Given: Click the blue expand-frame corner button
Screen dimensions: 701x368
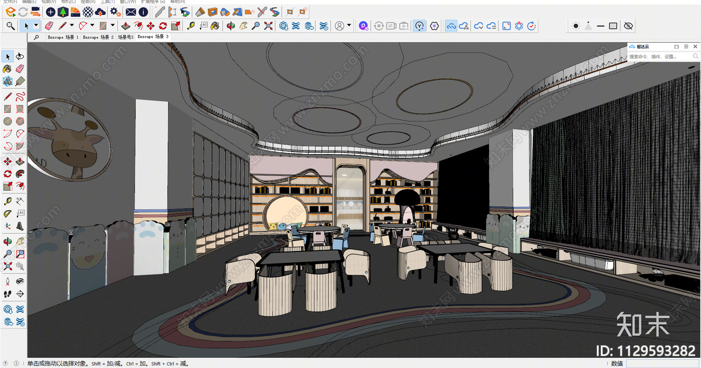Looking at the screenshot, I should click(506, 26).
